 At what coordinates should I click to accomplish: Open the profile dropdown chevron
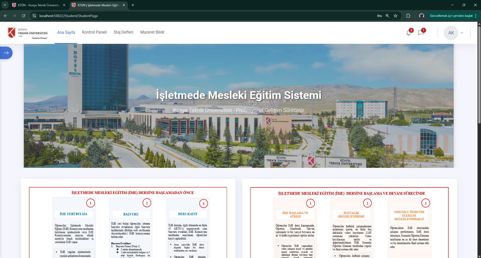point(462,33)
